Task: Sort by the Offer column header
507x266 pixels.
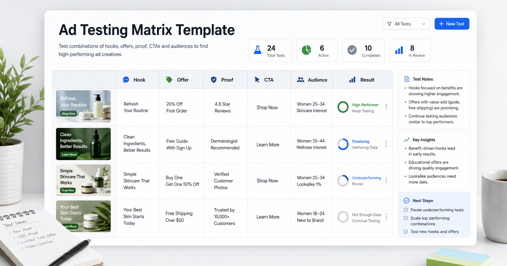Action: tap(181, 80)
